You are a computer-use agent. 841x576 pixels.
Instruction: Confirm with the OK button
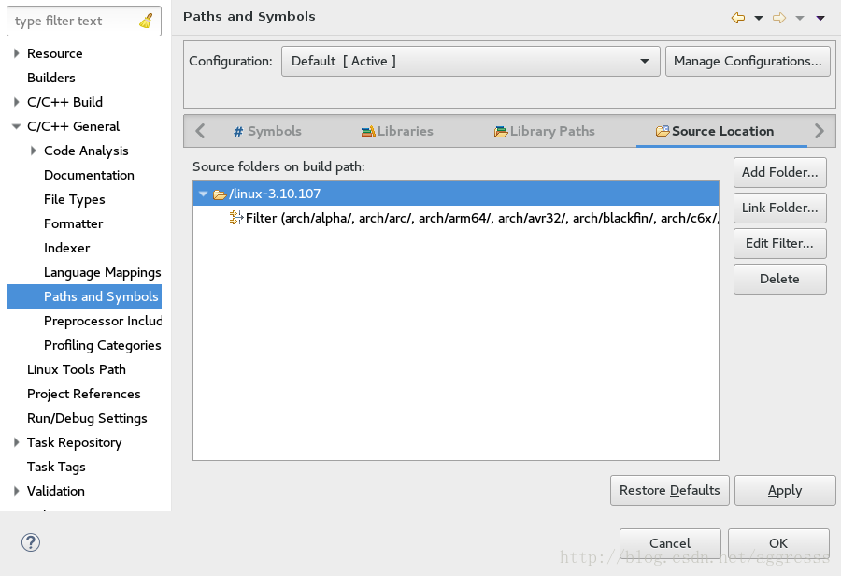click(778, 543)
